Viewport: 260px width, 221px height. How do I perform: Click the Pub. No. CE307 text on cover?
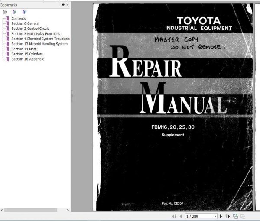coord(172,203)
